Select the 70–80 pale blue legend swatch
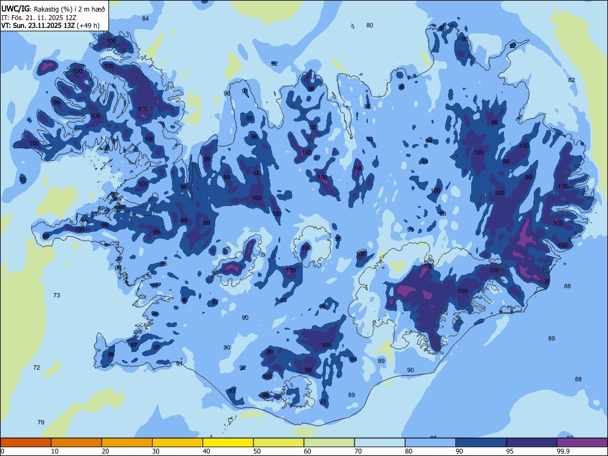The image size is (608, 456). [x=380, y=443]
